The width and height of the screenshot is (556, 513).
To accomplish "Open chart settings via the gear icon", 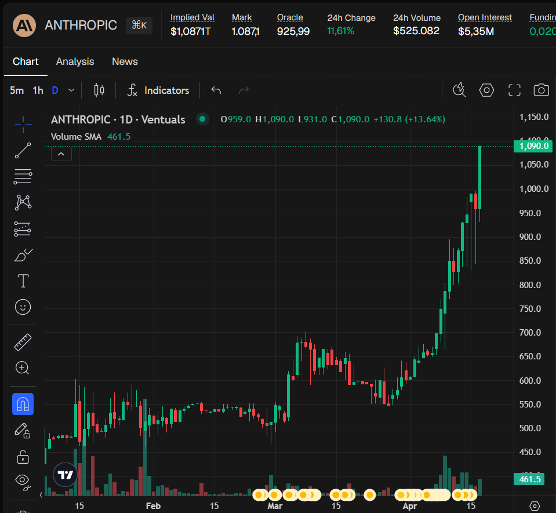I will coord(486,90).
